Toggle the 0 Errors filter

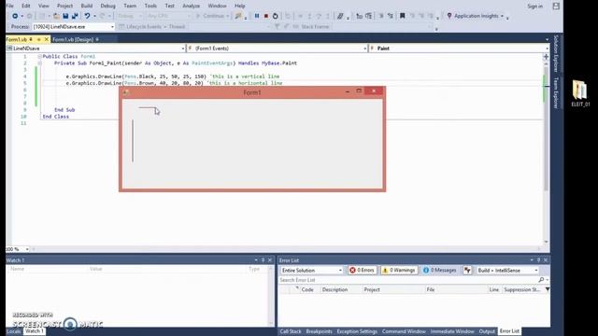tap(362, 270)
